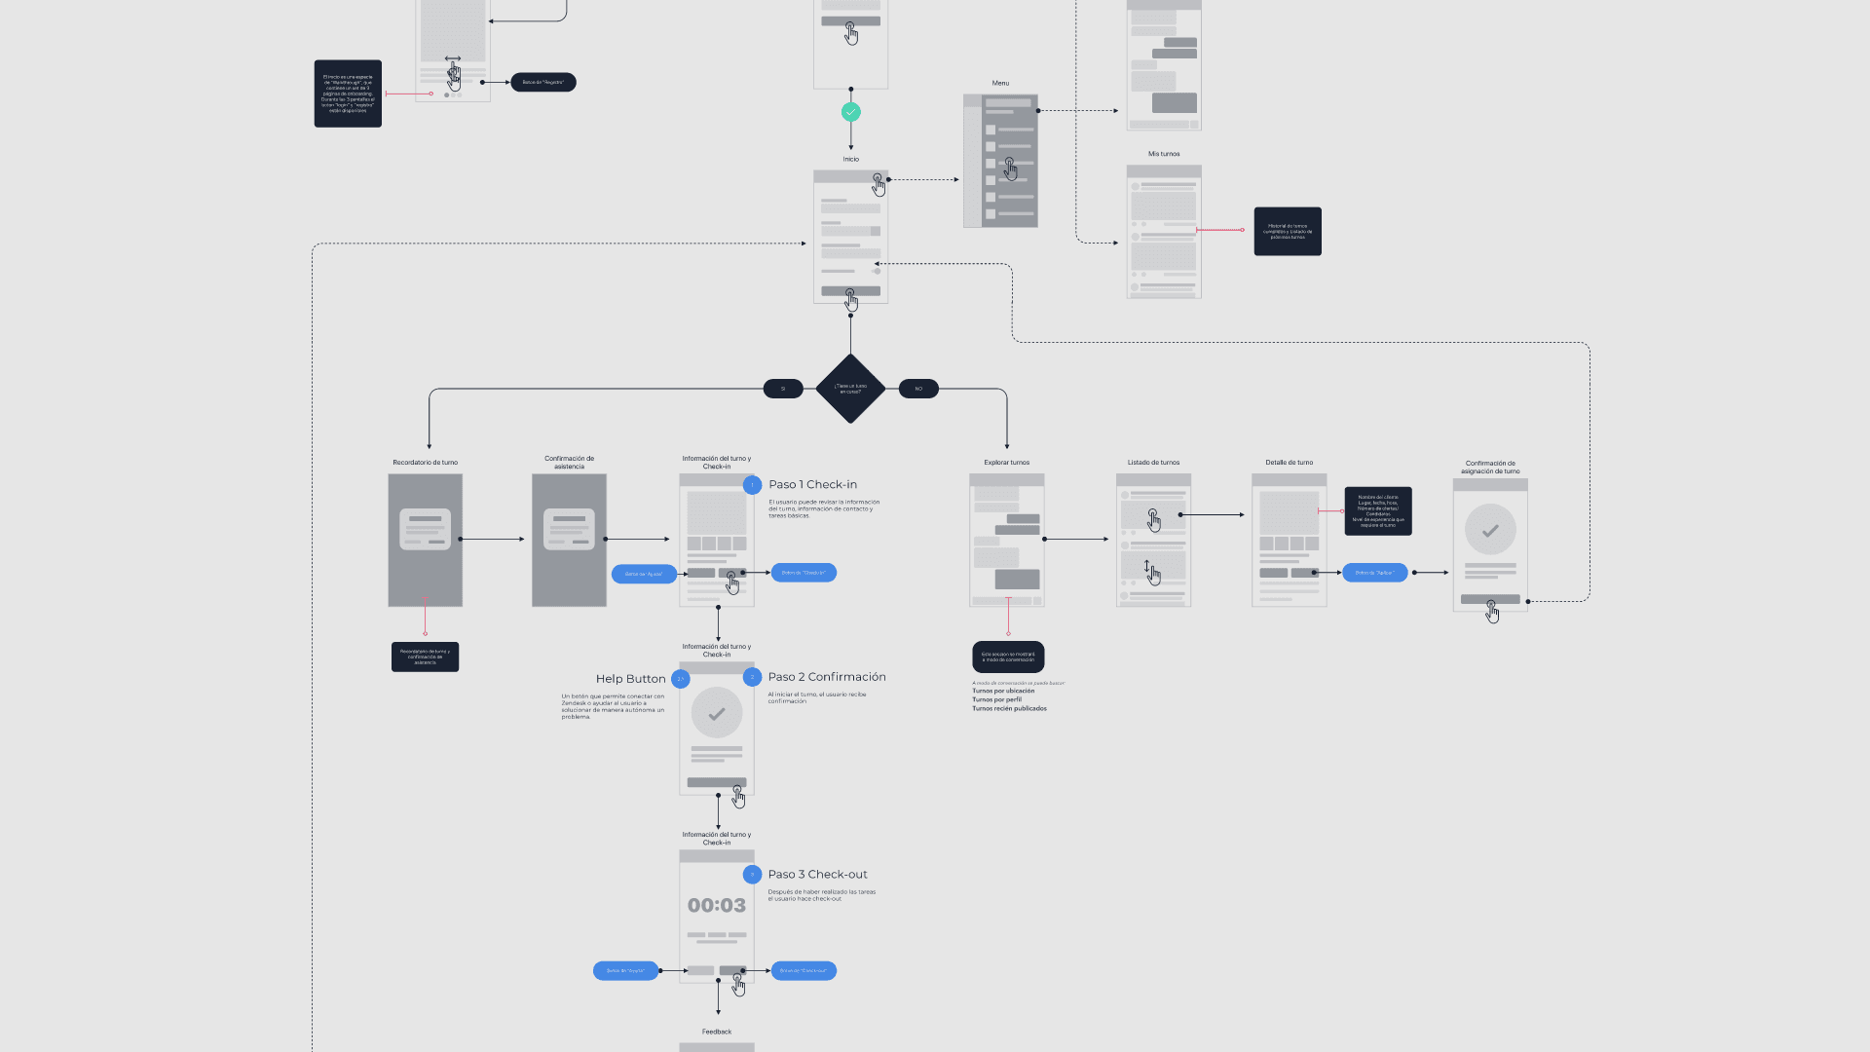Click the scroll-gesture hand icon in Listado de turnos

pos(1152,573)
